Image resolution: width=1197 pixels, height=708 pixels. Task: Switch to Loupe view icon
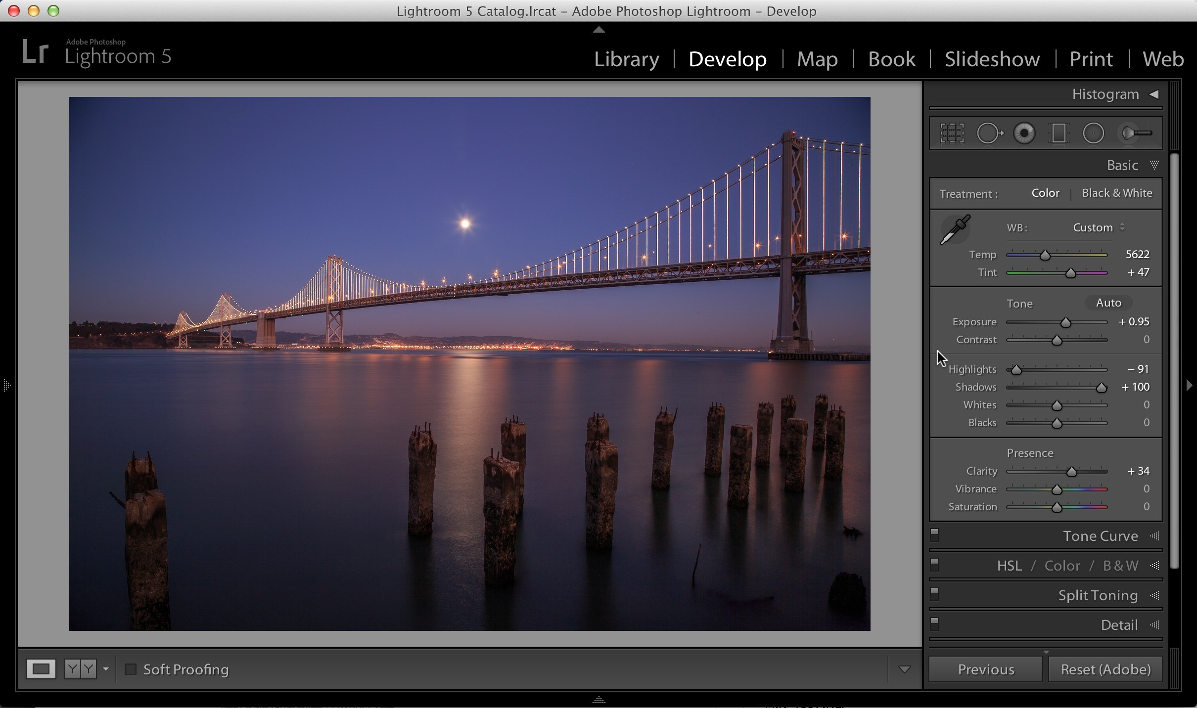point(41,669)
